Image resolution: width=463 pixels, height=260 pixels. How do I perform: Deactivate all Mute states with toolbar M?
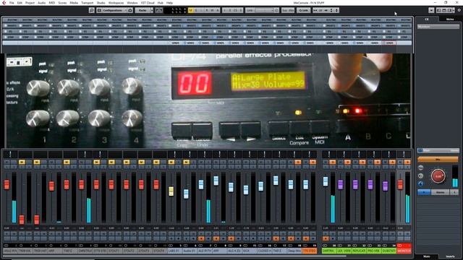191,10
